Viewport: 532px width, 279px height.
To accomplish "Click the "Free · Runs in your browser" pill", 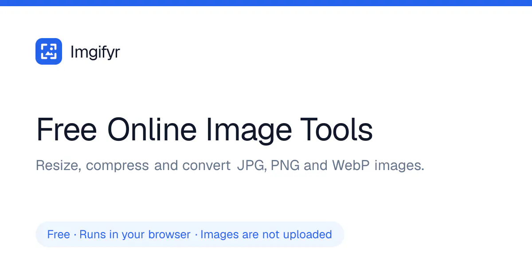I will [190, 234].
